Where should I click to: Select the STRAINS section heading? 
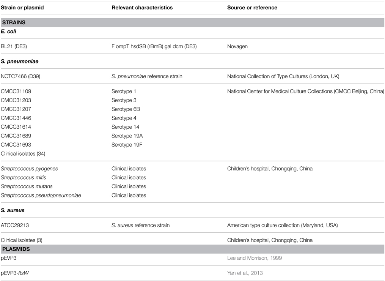coord(193,22)
